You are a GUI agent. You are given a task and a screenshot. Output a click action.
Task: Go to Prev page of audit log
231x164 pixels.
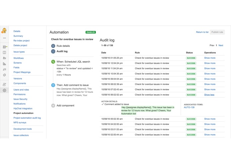(x=212, y=45)
